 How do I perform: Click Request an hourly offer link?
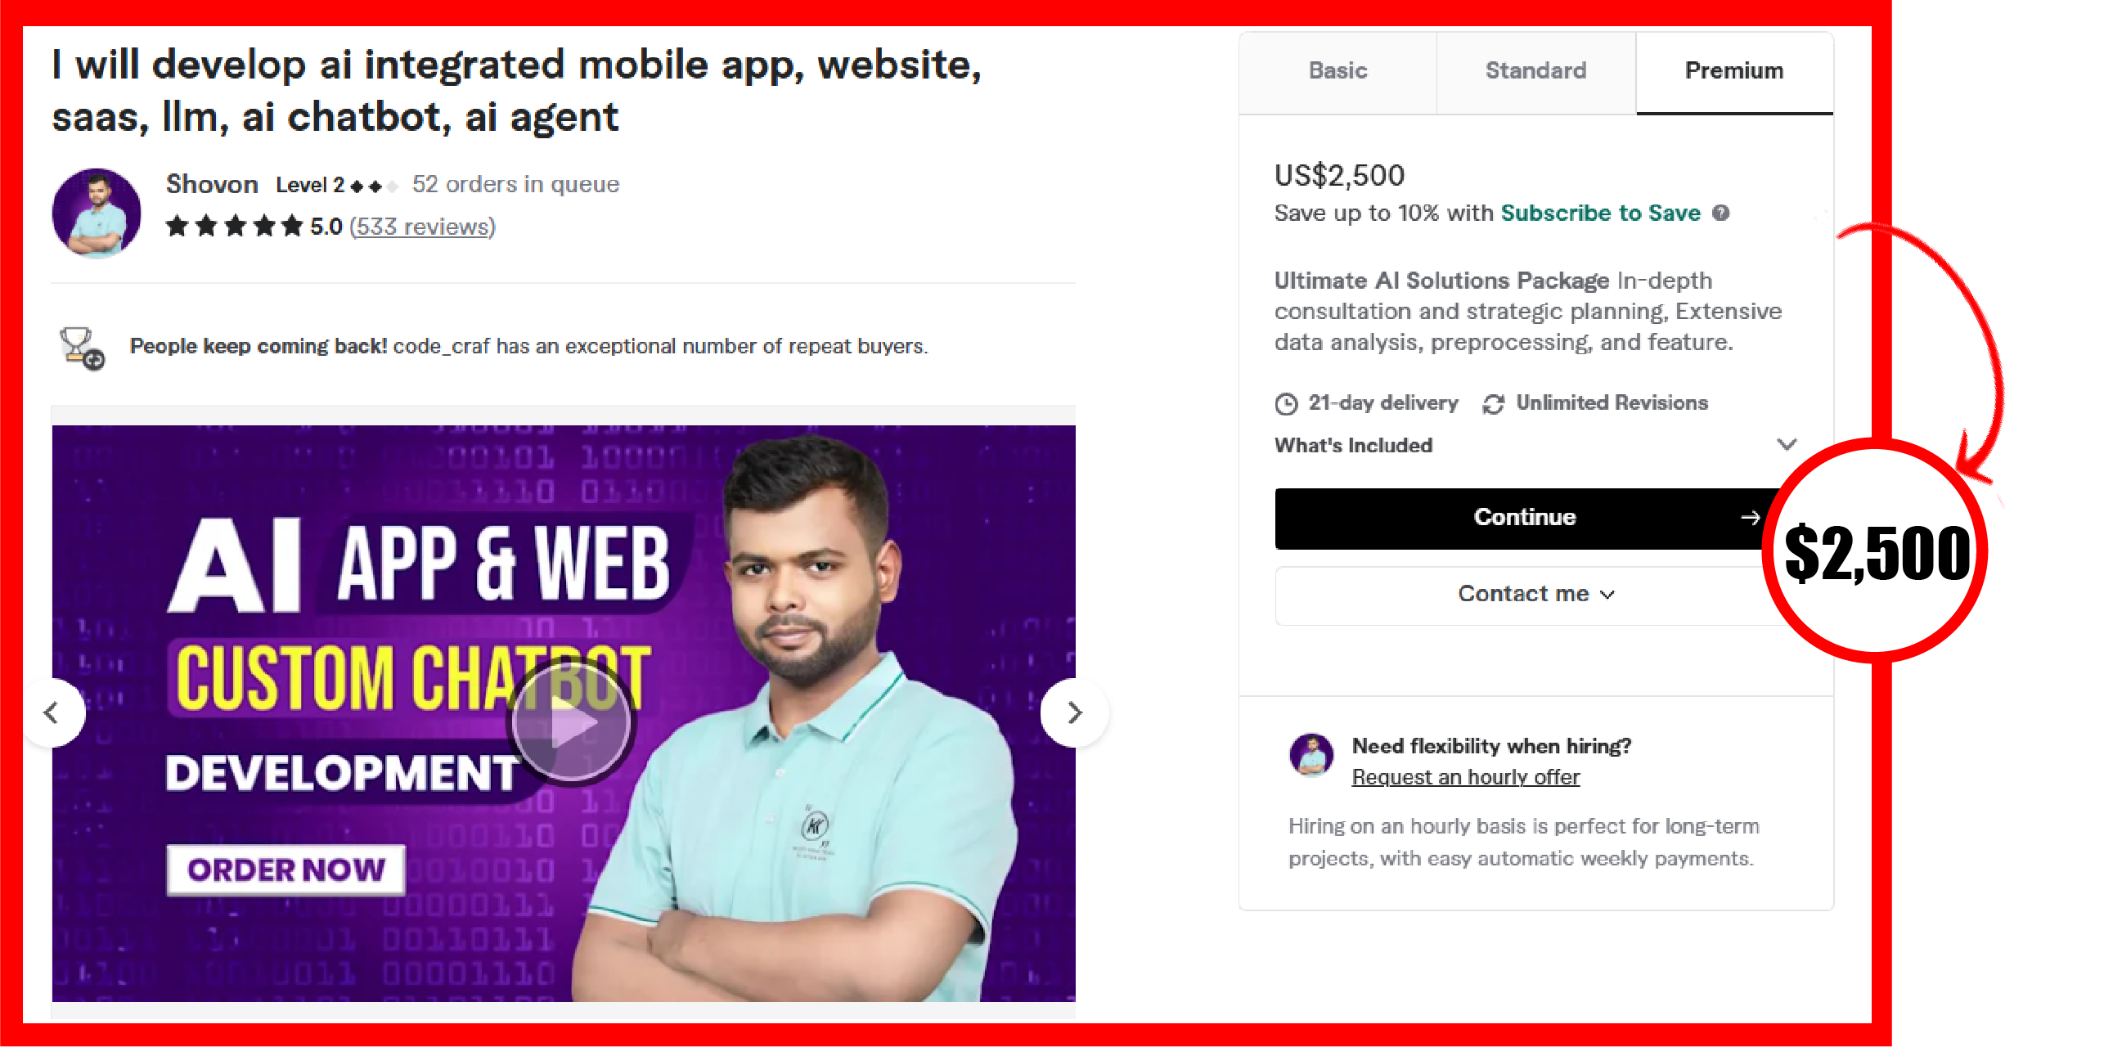click(x=1465, y=777)
